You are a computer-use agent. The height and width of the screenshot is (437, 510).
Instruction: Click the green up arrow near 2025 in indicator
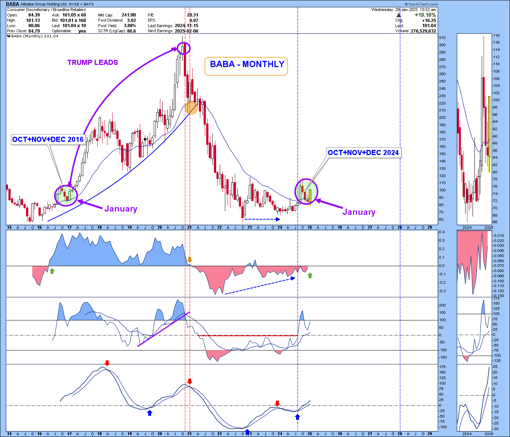tap(310, 275)
